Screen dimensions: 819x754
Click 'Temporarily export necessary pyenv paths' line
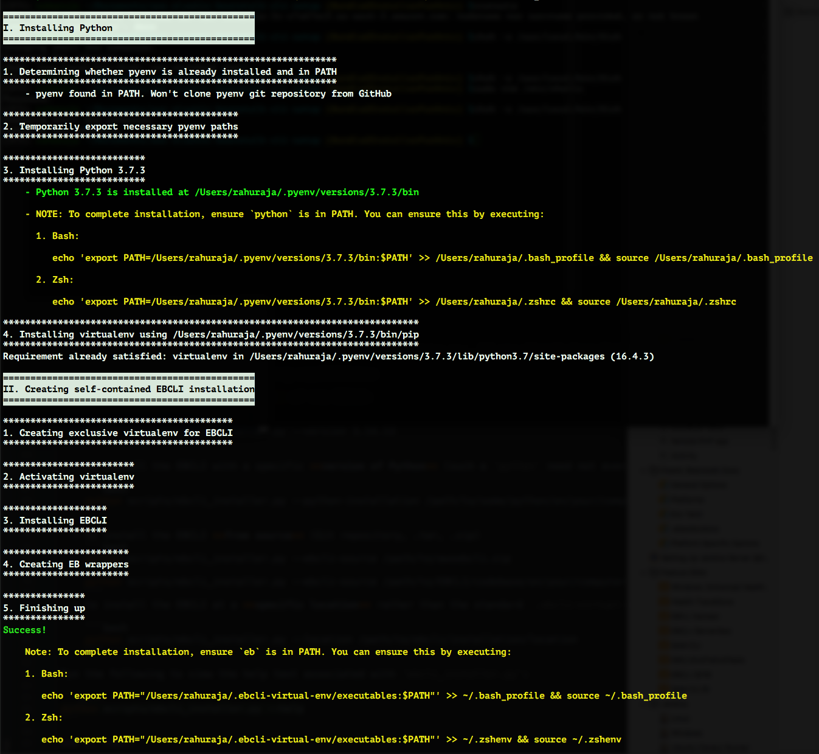[x=120, y=126]
